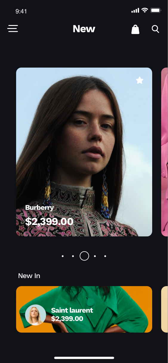Tap the cellular signal bars
Image resolution: width=168 pixels, height=363 pixels.
click(135, 11)
